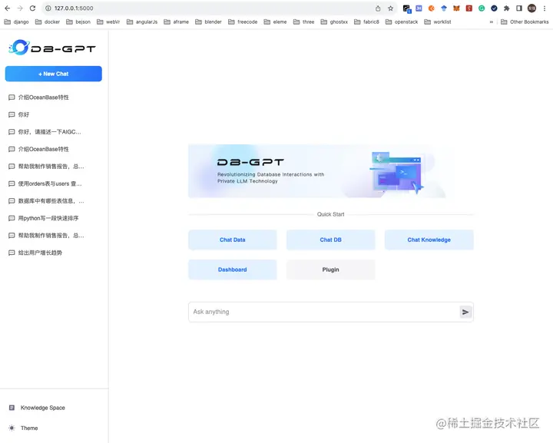Click the Chat DB quick start button
The image size is (553, 443).
coord(330,240)
